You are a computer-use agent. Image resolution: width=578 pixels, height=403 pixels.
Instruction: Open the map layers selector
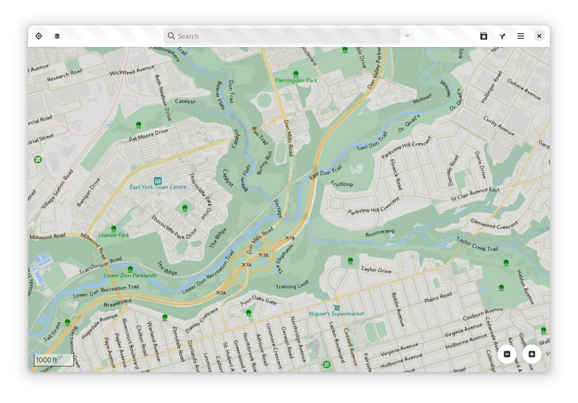click(57, 36)
